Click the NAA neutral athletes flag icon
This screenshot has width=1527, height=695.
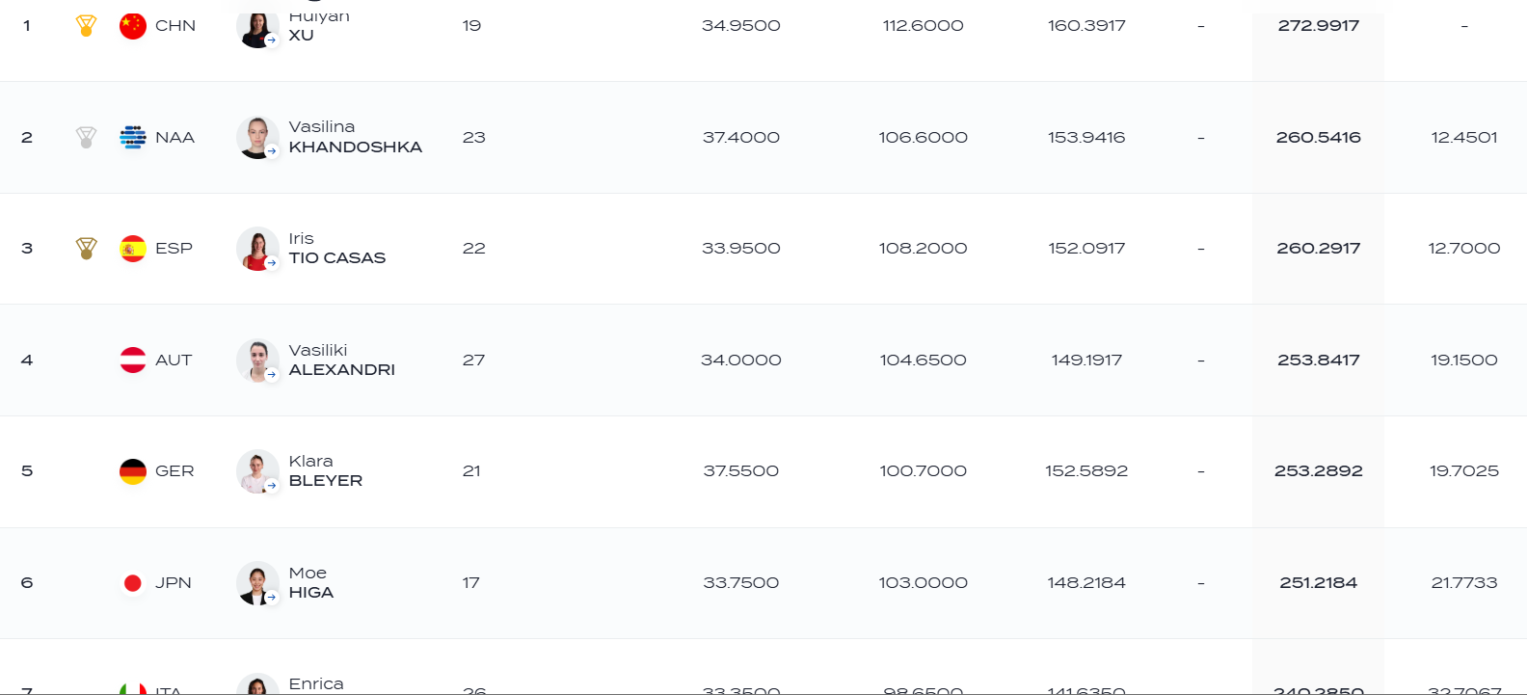click(x=133, y=138)
